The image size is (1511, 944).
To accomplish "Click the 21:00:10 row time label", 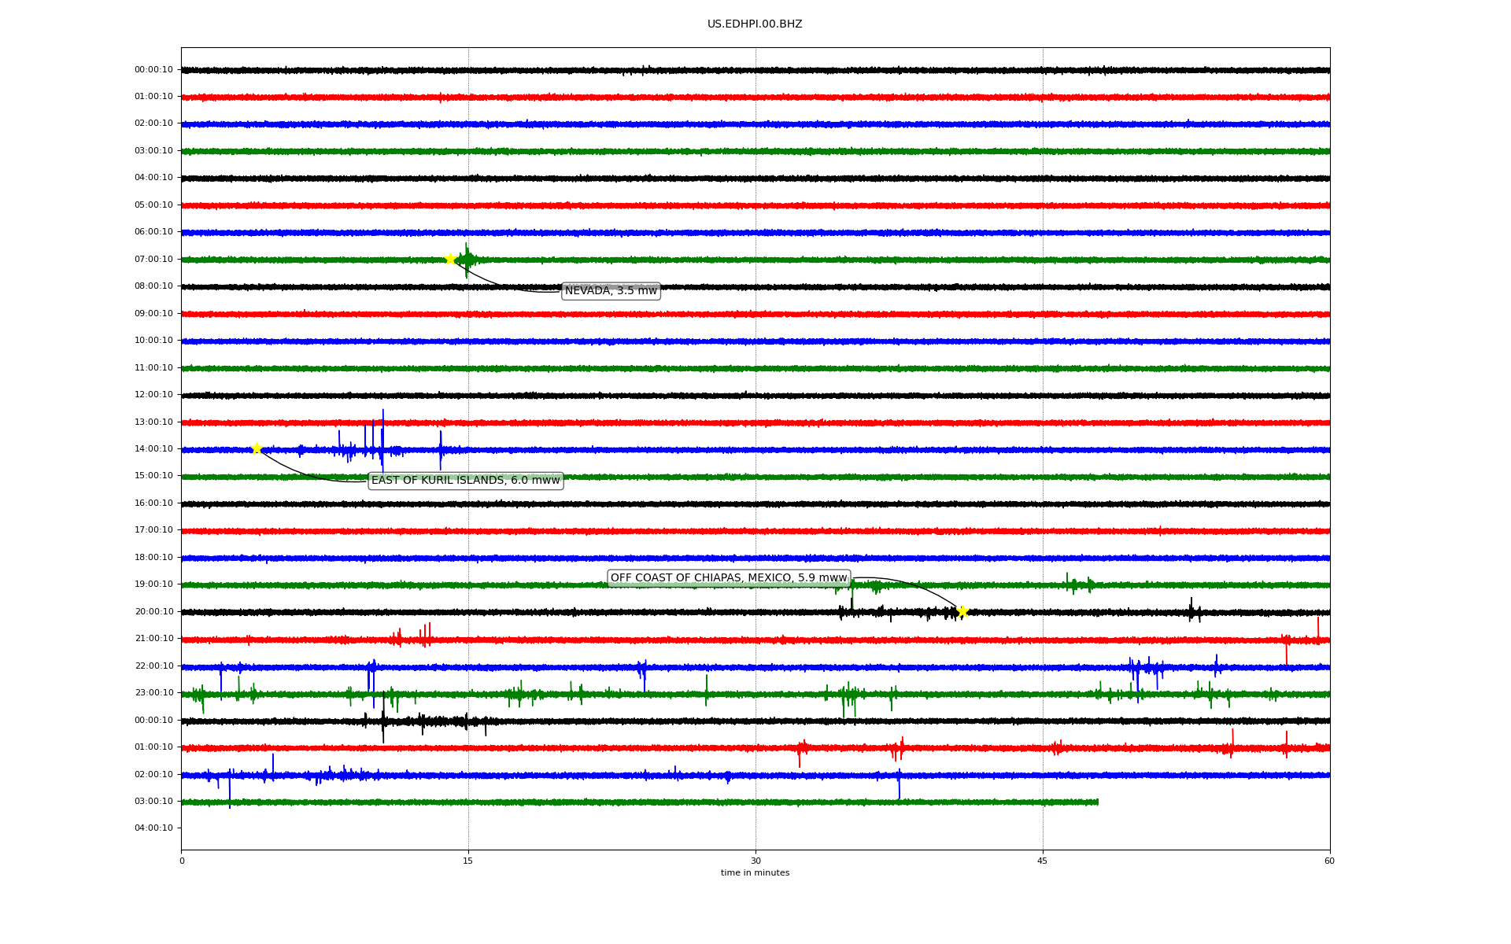I will click(x=153, y=639).
